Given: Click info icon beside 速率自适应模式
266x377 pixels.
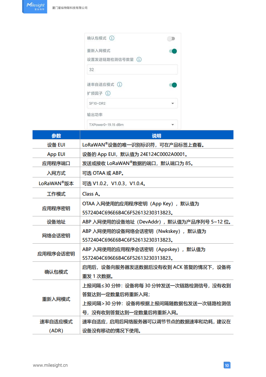Looking at the screenshot, I should click(x=119, y=84).
